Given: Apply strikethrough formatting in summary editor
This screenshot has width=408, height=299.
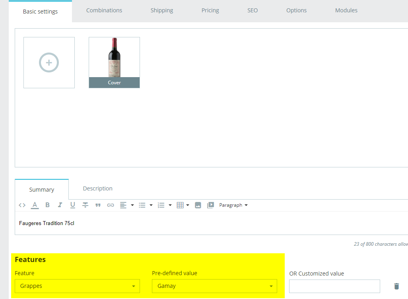Looking at the screenshot, I should (85, 205).
